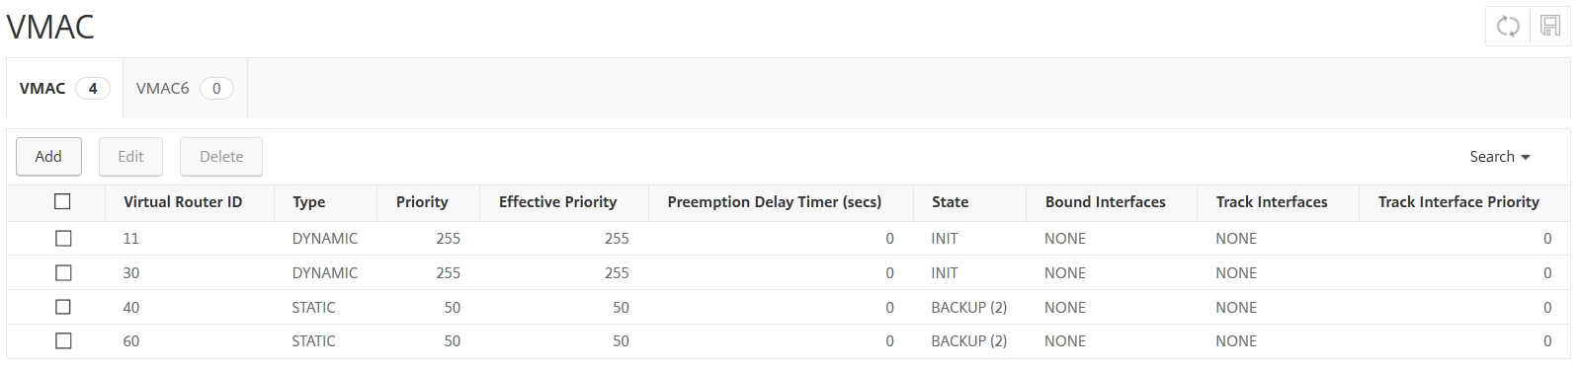Click the Type column header

[308, 201]
